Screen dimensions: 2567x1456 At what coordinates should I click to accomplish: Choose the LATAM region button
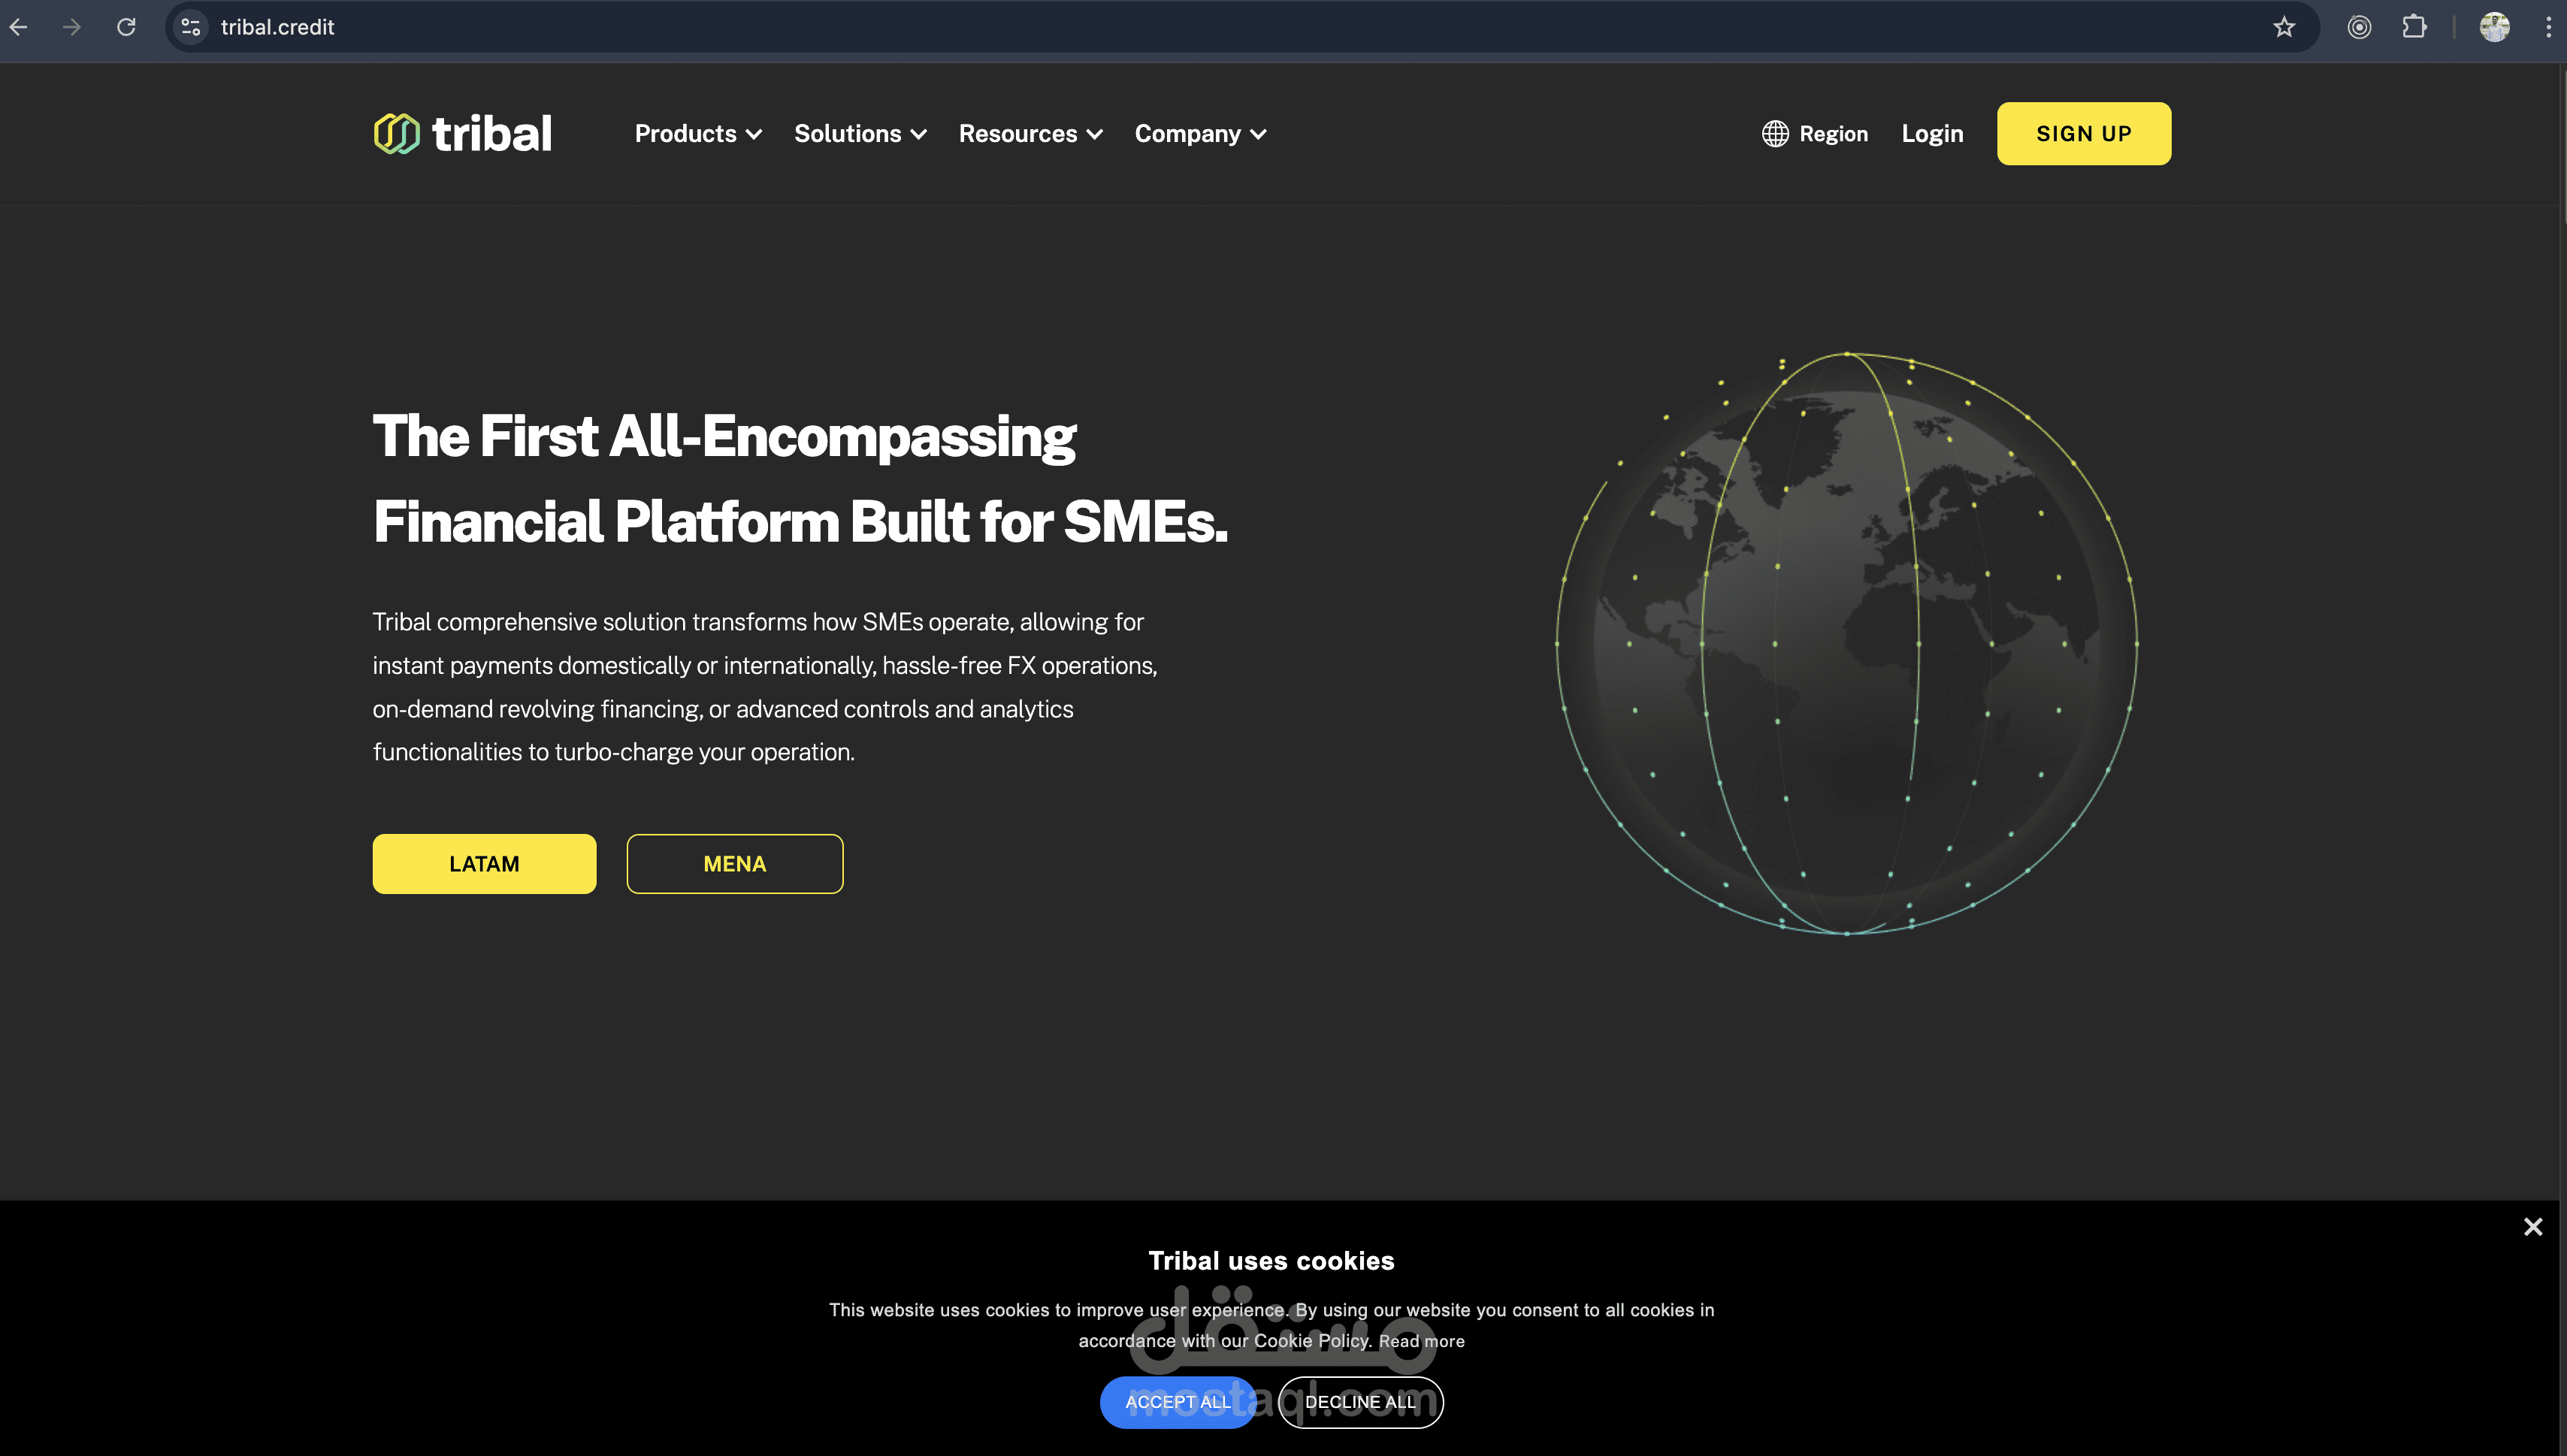(x=484, y=863)
